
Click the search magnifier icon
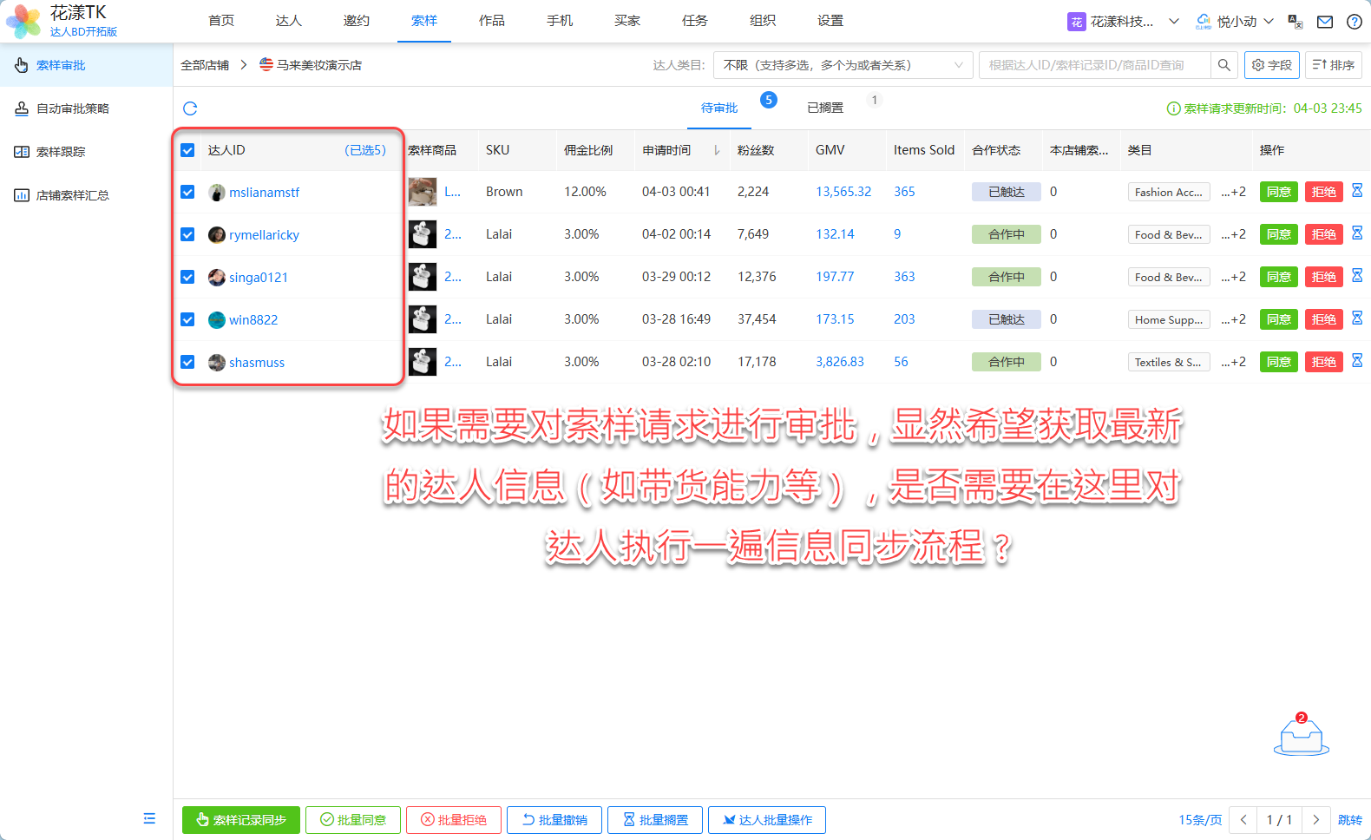coord(1223,65)
